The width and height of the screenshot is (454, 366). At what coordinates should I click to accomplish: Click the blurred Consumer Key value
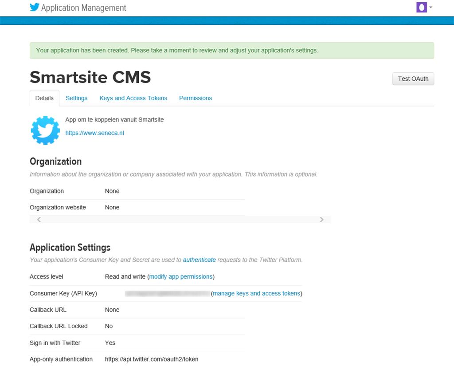167,294
